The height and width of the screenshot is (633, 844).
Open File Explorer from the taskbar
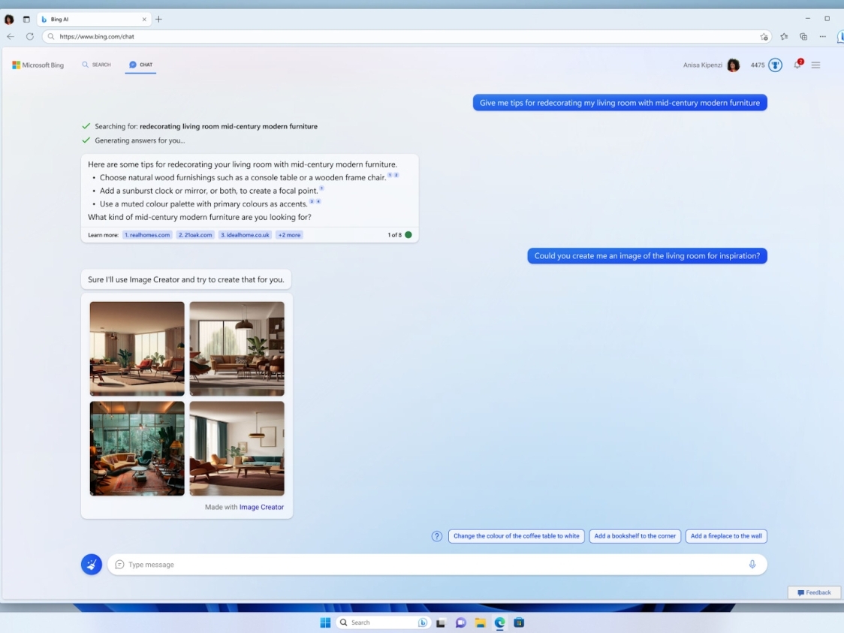(480, 622)
